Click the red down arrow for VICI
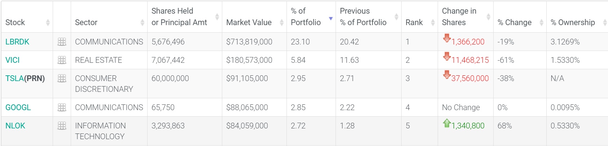The width and height of the screenshot is (608, 146). pos(447,56)
